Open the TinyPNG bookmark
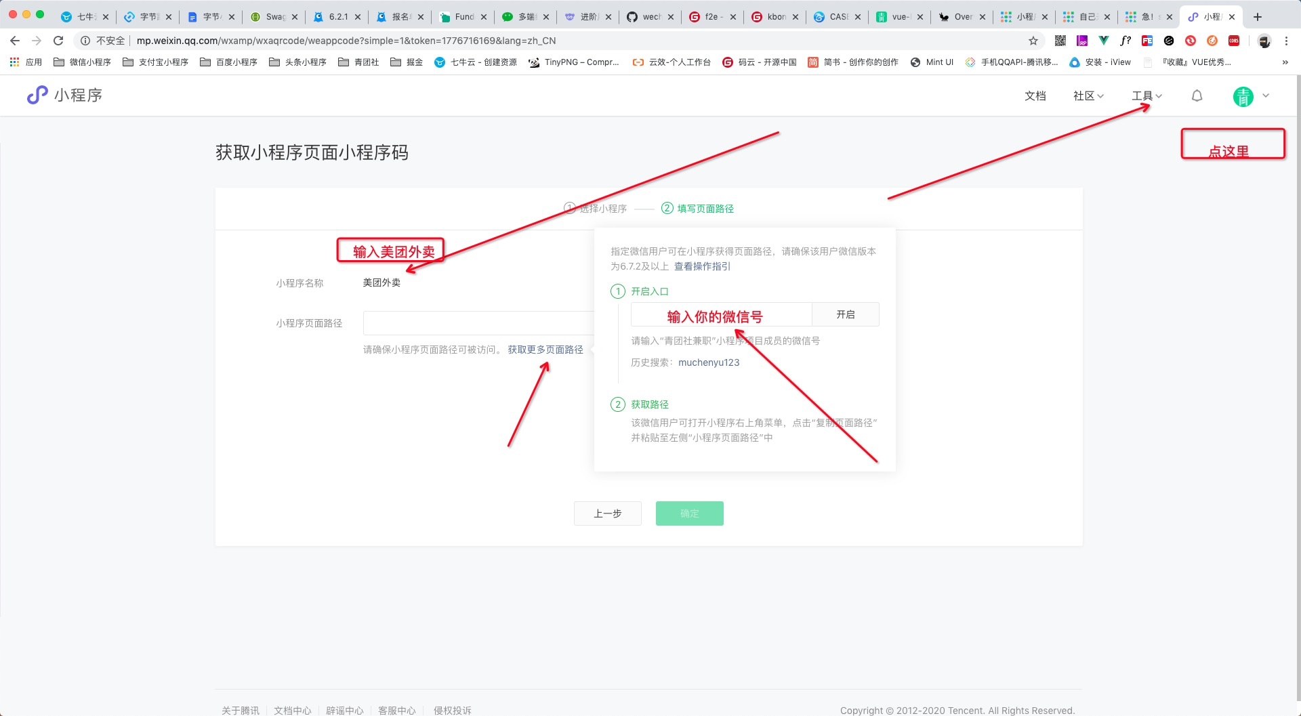1301x716 pixels. point(574,62)
